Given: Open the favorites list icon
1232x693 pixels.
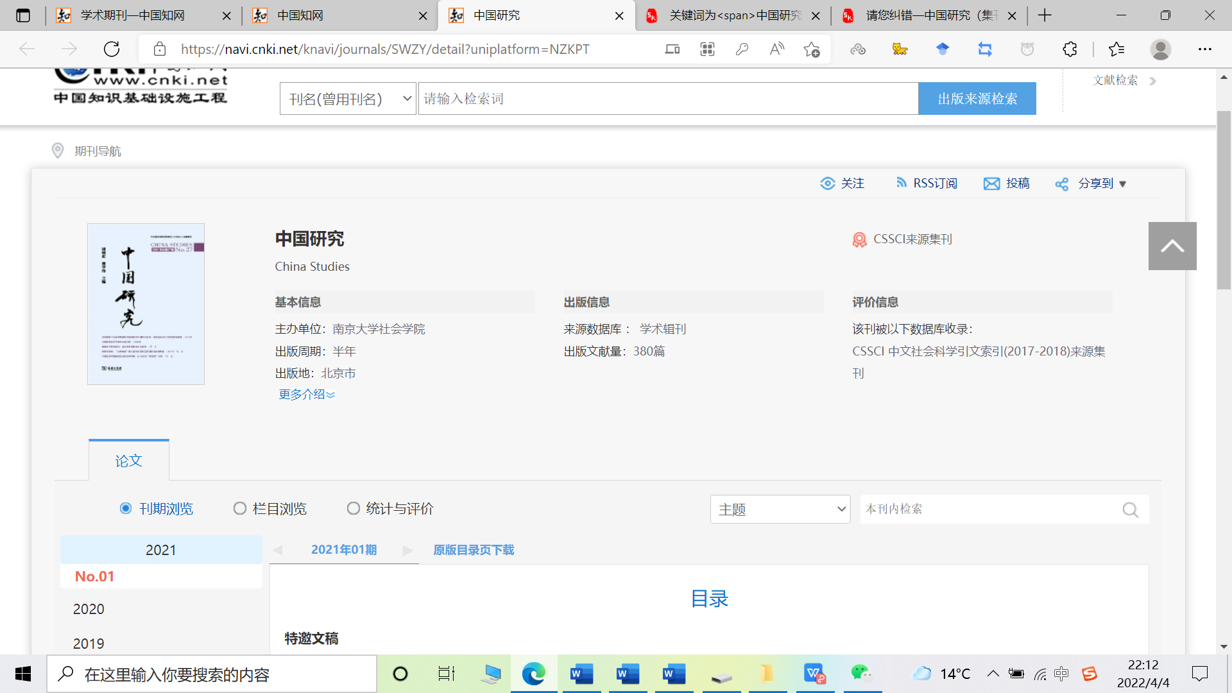Looking at the screenshot, I should point(1116,49).
